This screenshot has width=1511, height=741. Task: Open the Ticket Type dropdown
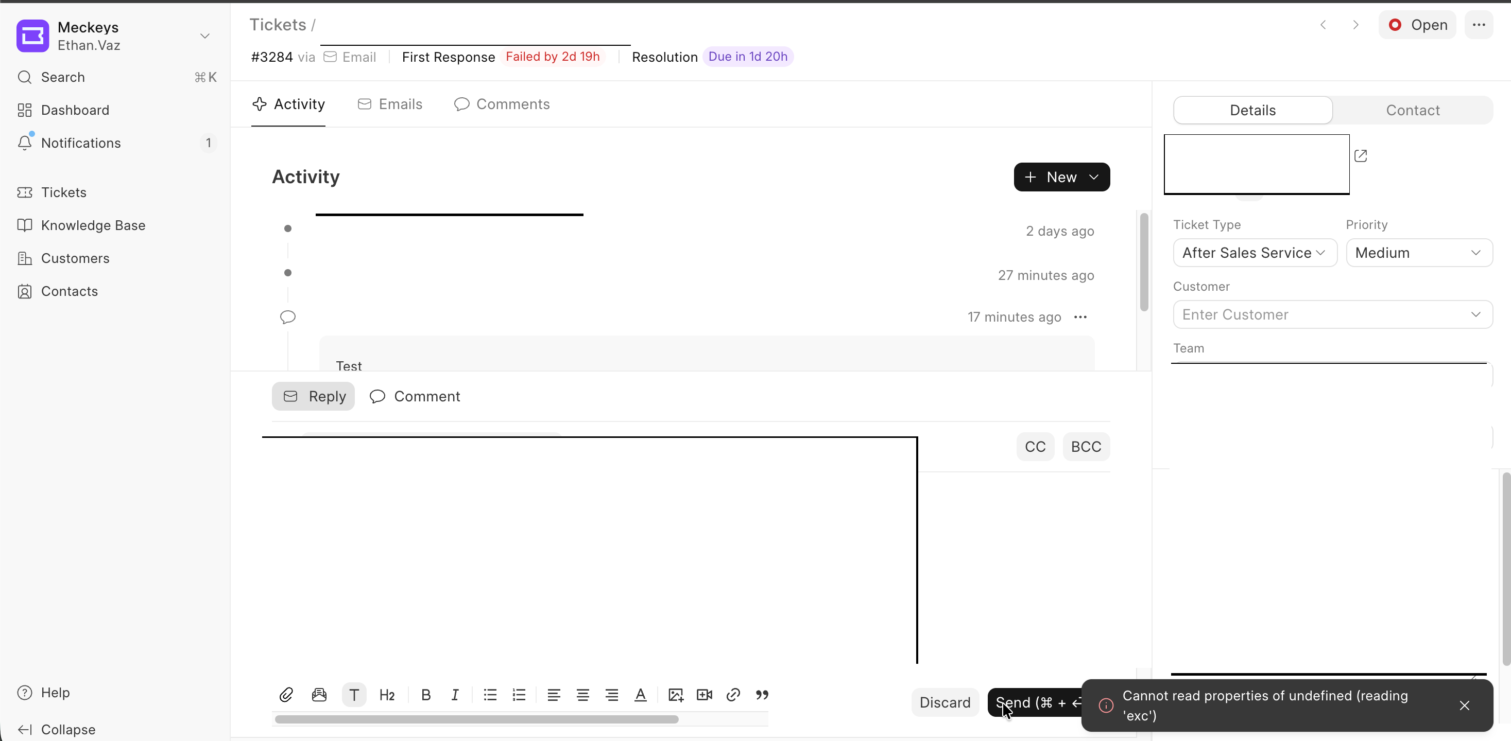[1254, 253]
